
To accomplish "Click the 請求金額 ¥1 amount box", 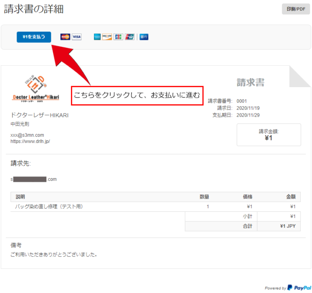I will (268, 134).
